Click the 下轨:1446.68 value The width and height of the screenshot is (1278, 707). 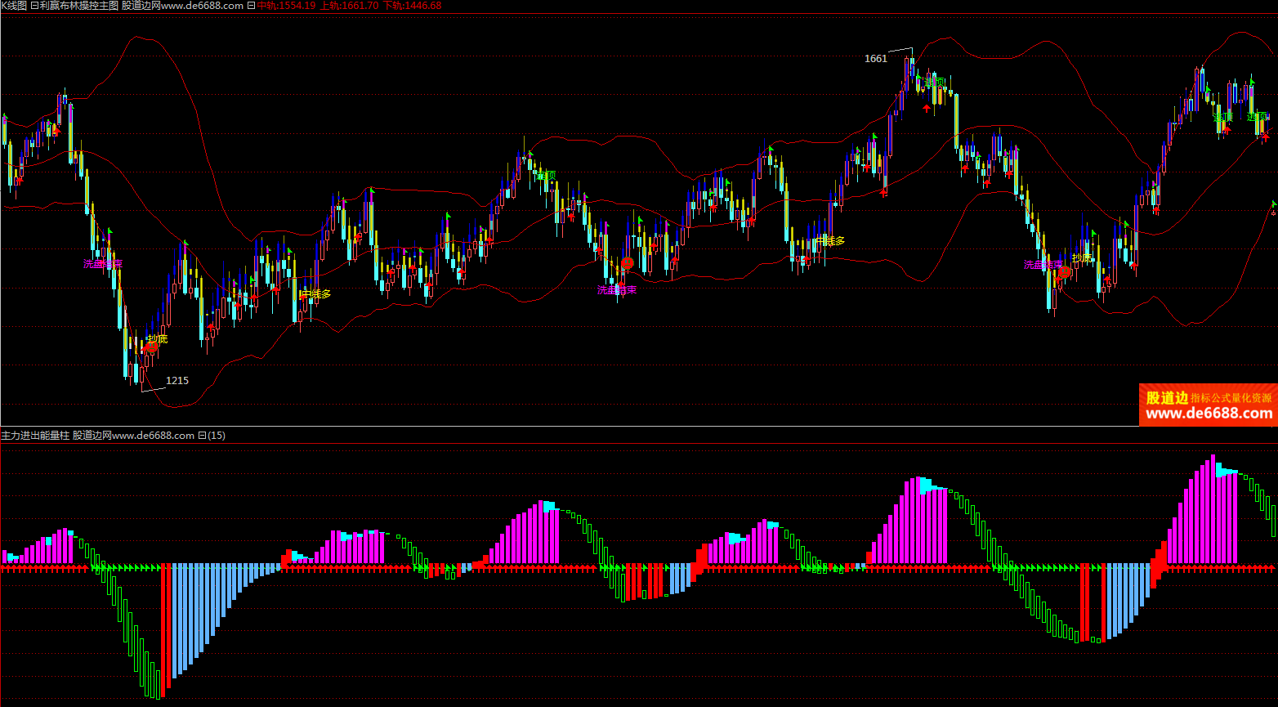pos(412,6)
